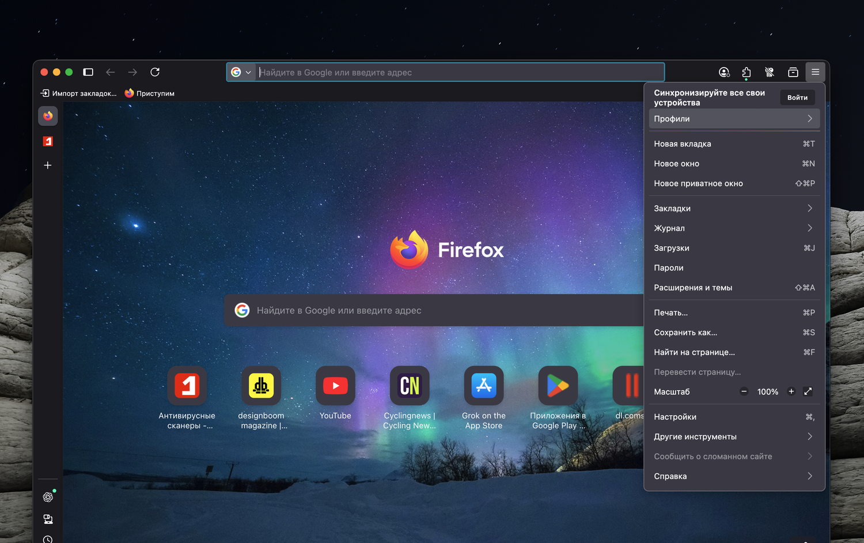Expand the Закладки submenu

click(x=734, y=208)
